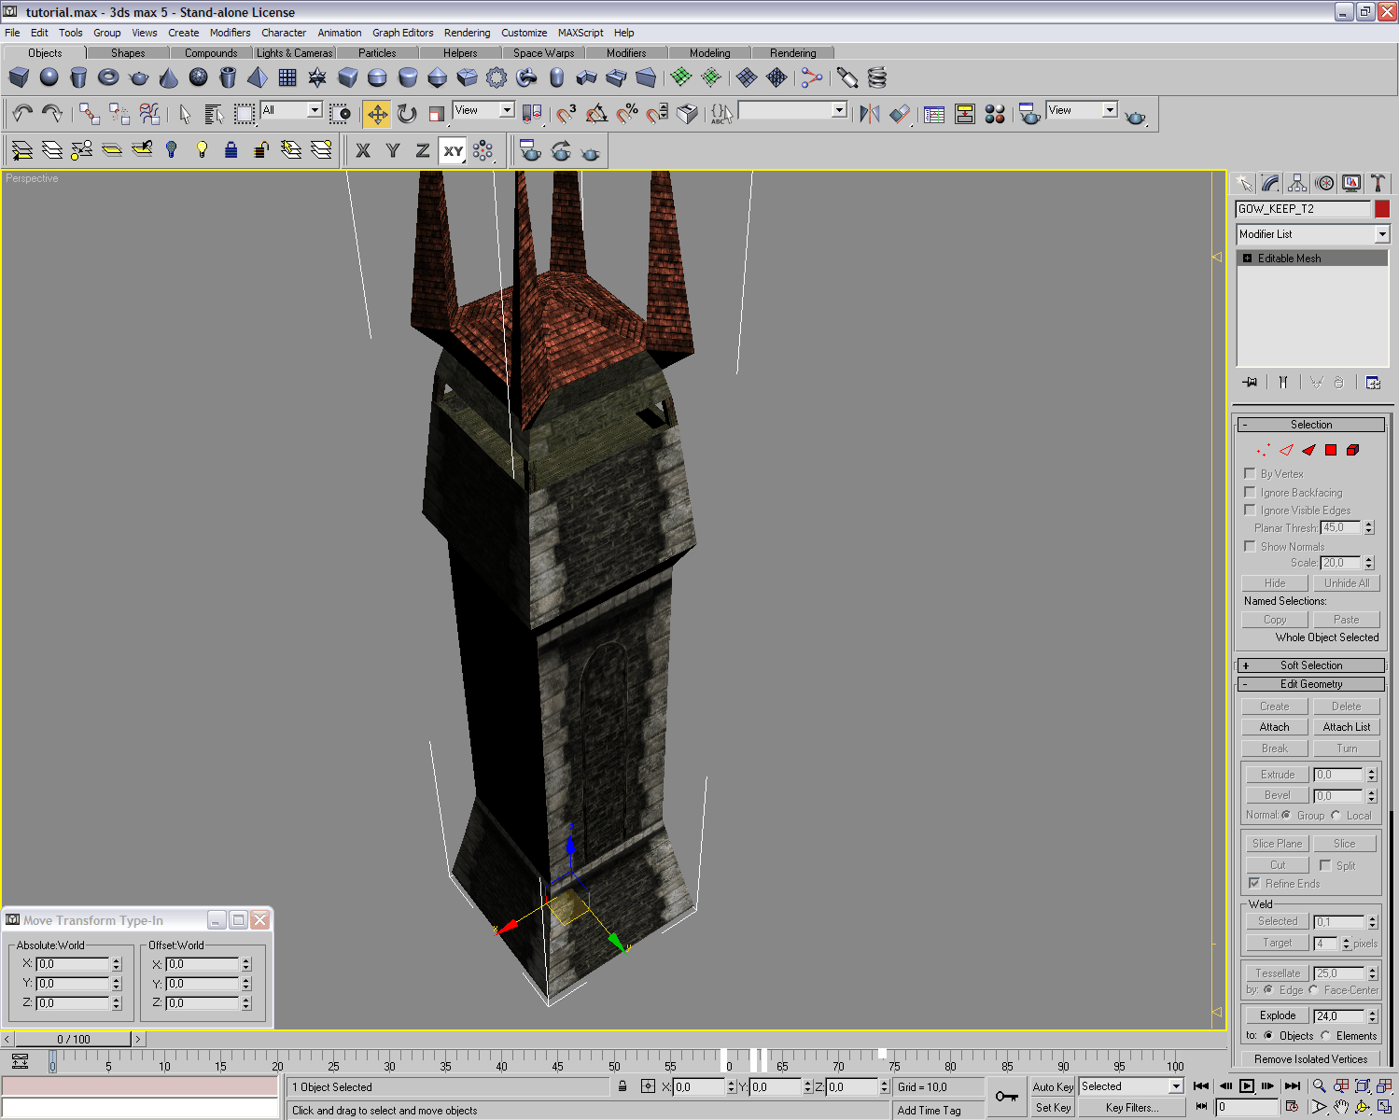Switch to the Lights & Cameras tab
1399x1120 pixels.
pos(294,53)
